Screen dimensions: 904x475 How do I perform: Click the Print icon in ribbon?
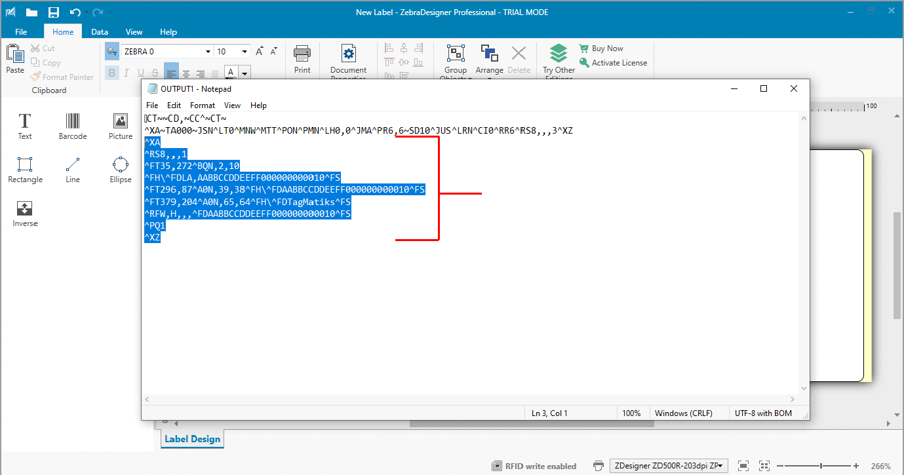pos(302,60)
